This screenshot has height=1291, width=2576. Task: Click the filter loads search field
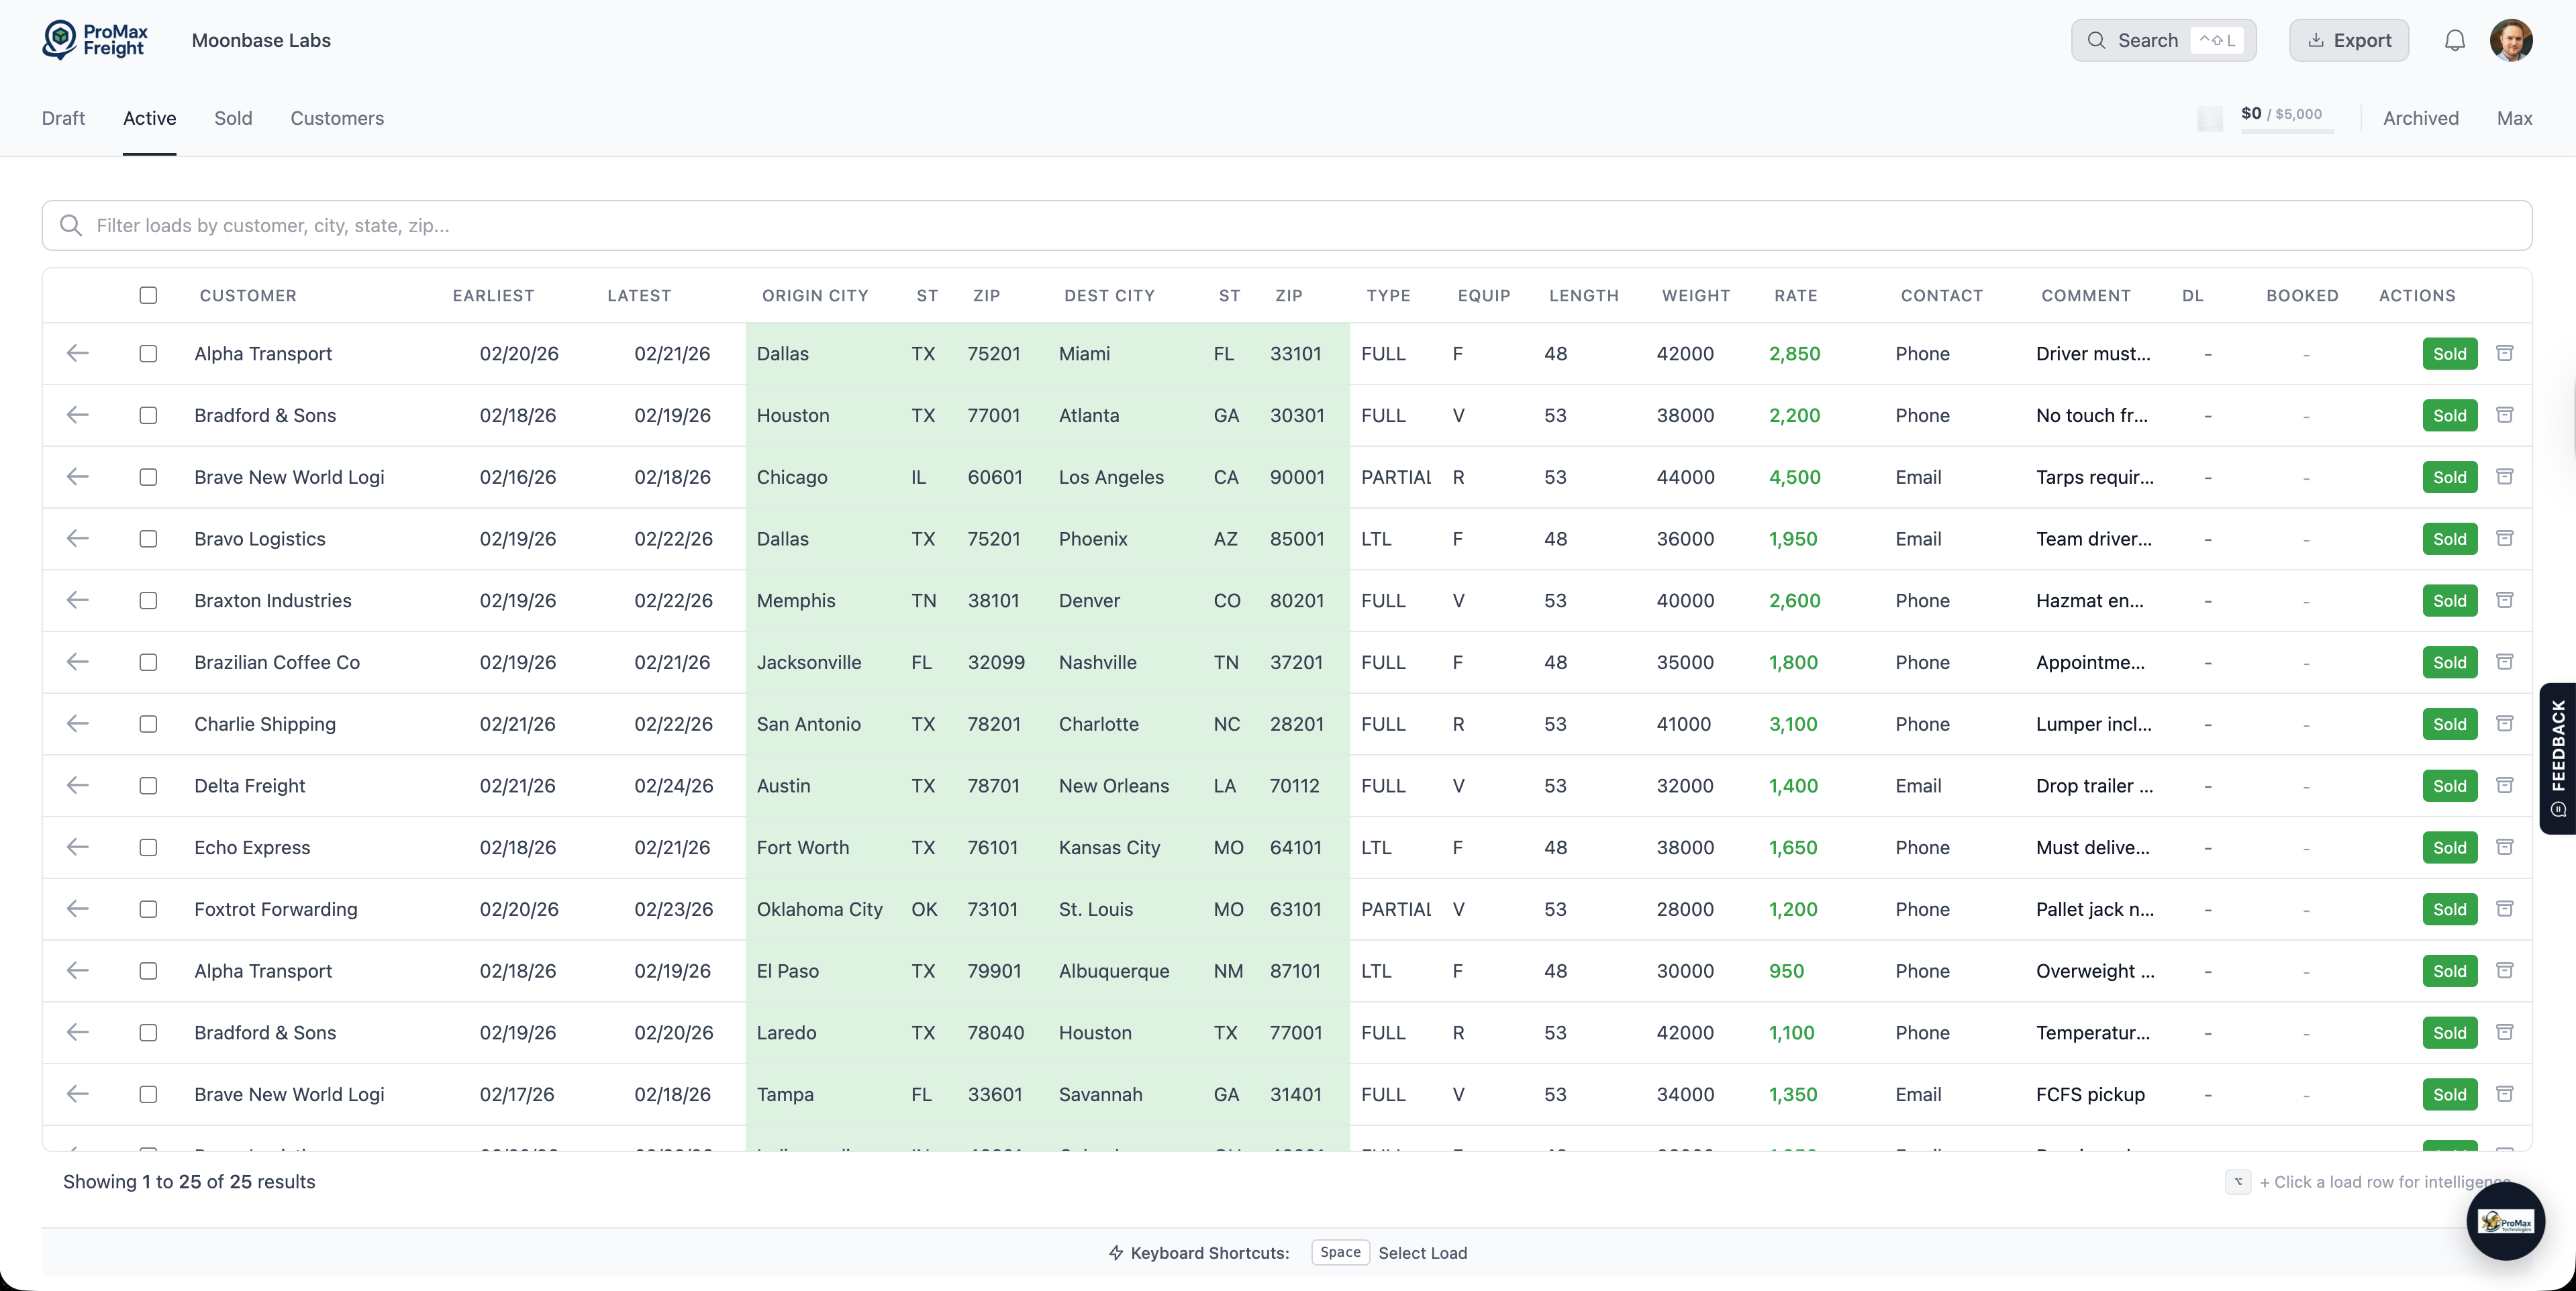click(600, 225)
